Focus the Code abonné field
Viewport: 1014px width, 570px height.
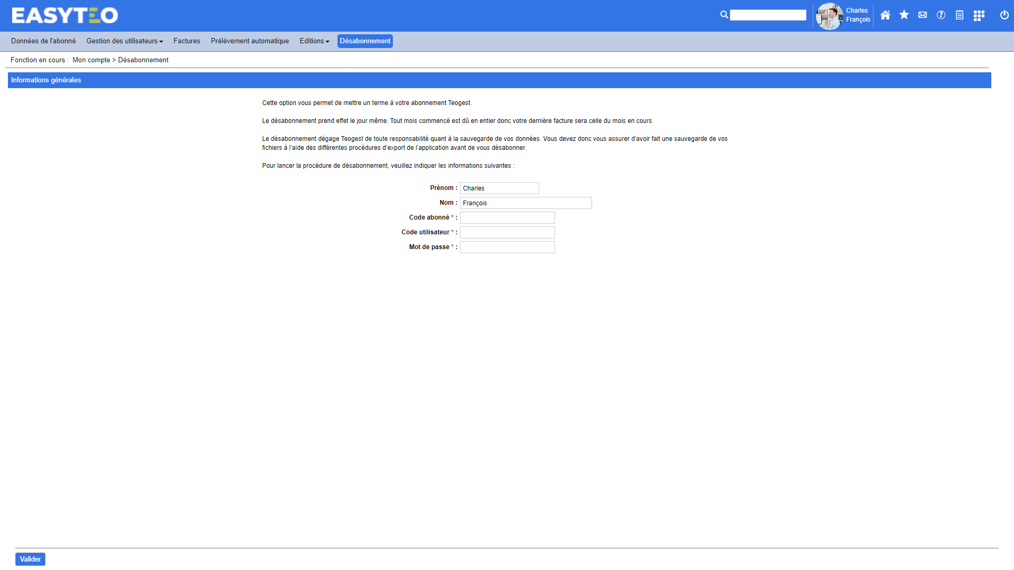click(x=507, y=217)
